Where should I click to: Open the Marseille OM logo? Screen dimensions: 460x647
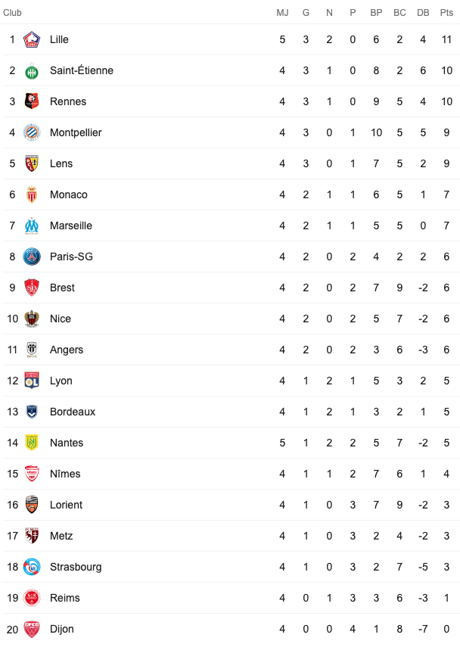click(32, 226)
